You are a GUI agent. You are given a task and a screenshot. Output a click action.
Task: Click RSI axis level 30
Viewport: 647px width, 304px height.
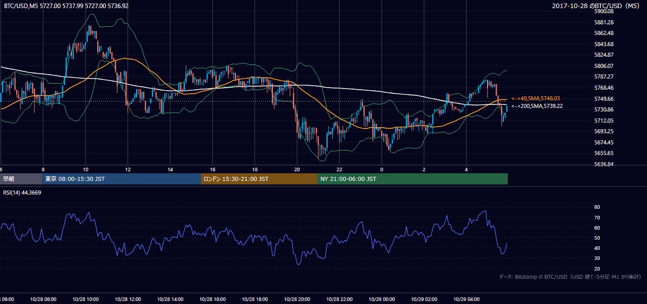[x=597, y=258]
